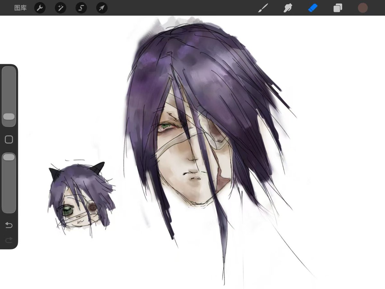Undo the last stroke
Viewport: 385px width, 289px height.
[9, 225]
